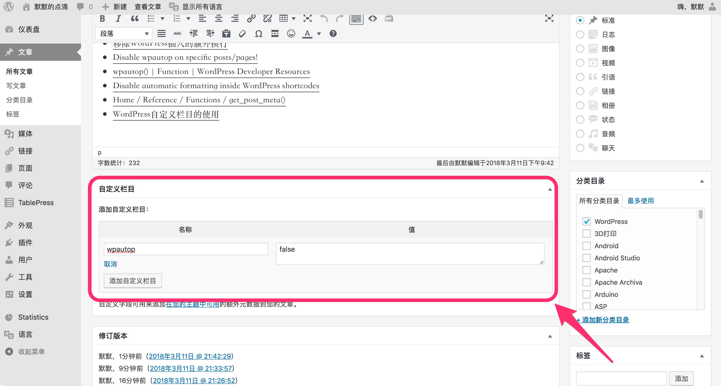This screenshot has height=386, width=721.
Task: Uncheck the WordPress category checkbox
Action: (586, 221)
